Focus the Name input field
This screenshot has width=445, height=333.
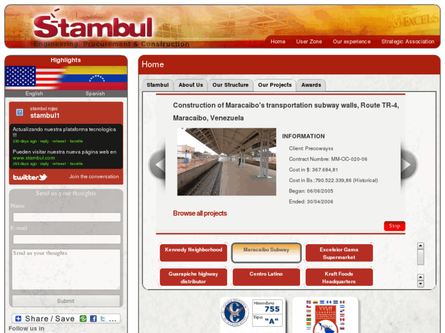pyautogui.click(x=67, y=217)
